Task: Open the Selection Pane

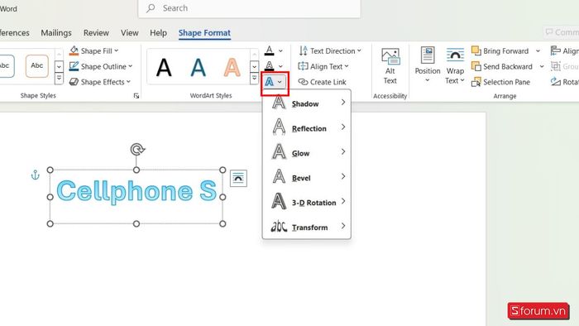Action: [500, 82]
